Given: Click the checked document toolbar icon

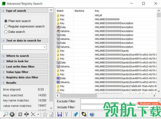Looking at the screenshot, I should pyautogui.click(x=52, y=114).
